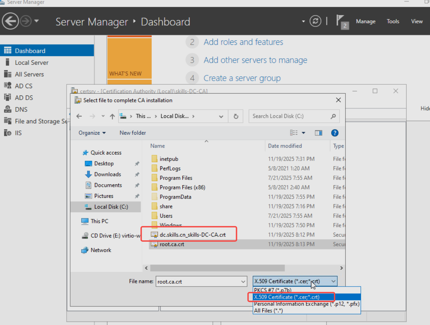Click Server Manager forward arrow button
430x325 pixels.
[26, 21]
